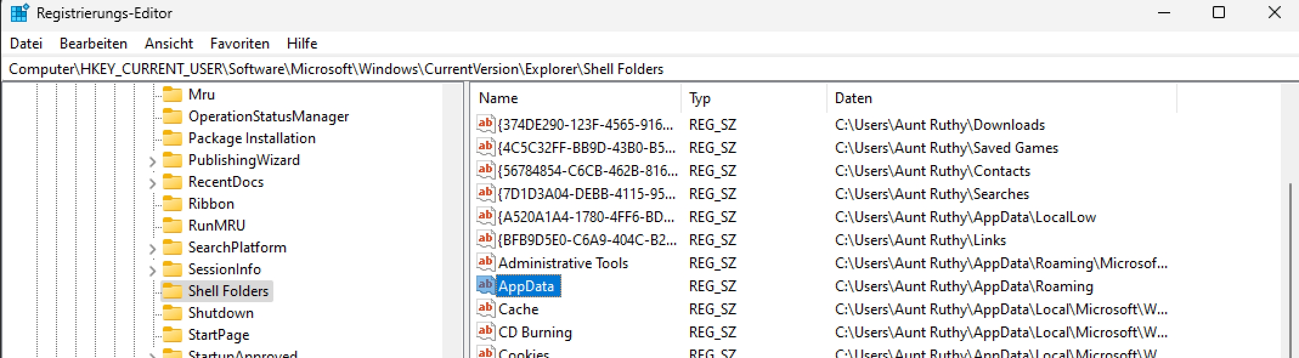Click the string value icon next to Cache

485,308
